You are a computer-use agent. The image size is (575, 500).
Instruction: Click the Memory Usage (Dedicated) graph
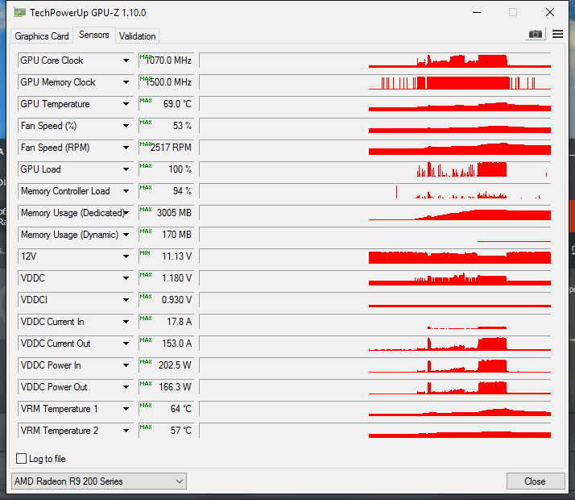click(x=375, y=213)
